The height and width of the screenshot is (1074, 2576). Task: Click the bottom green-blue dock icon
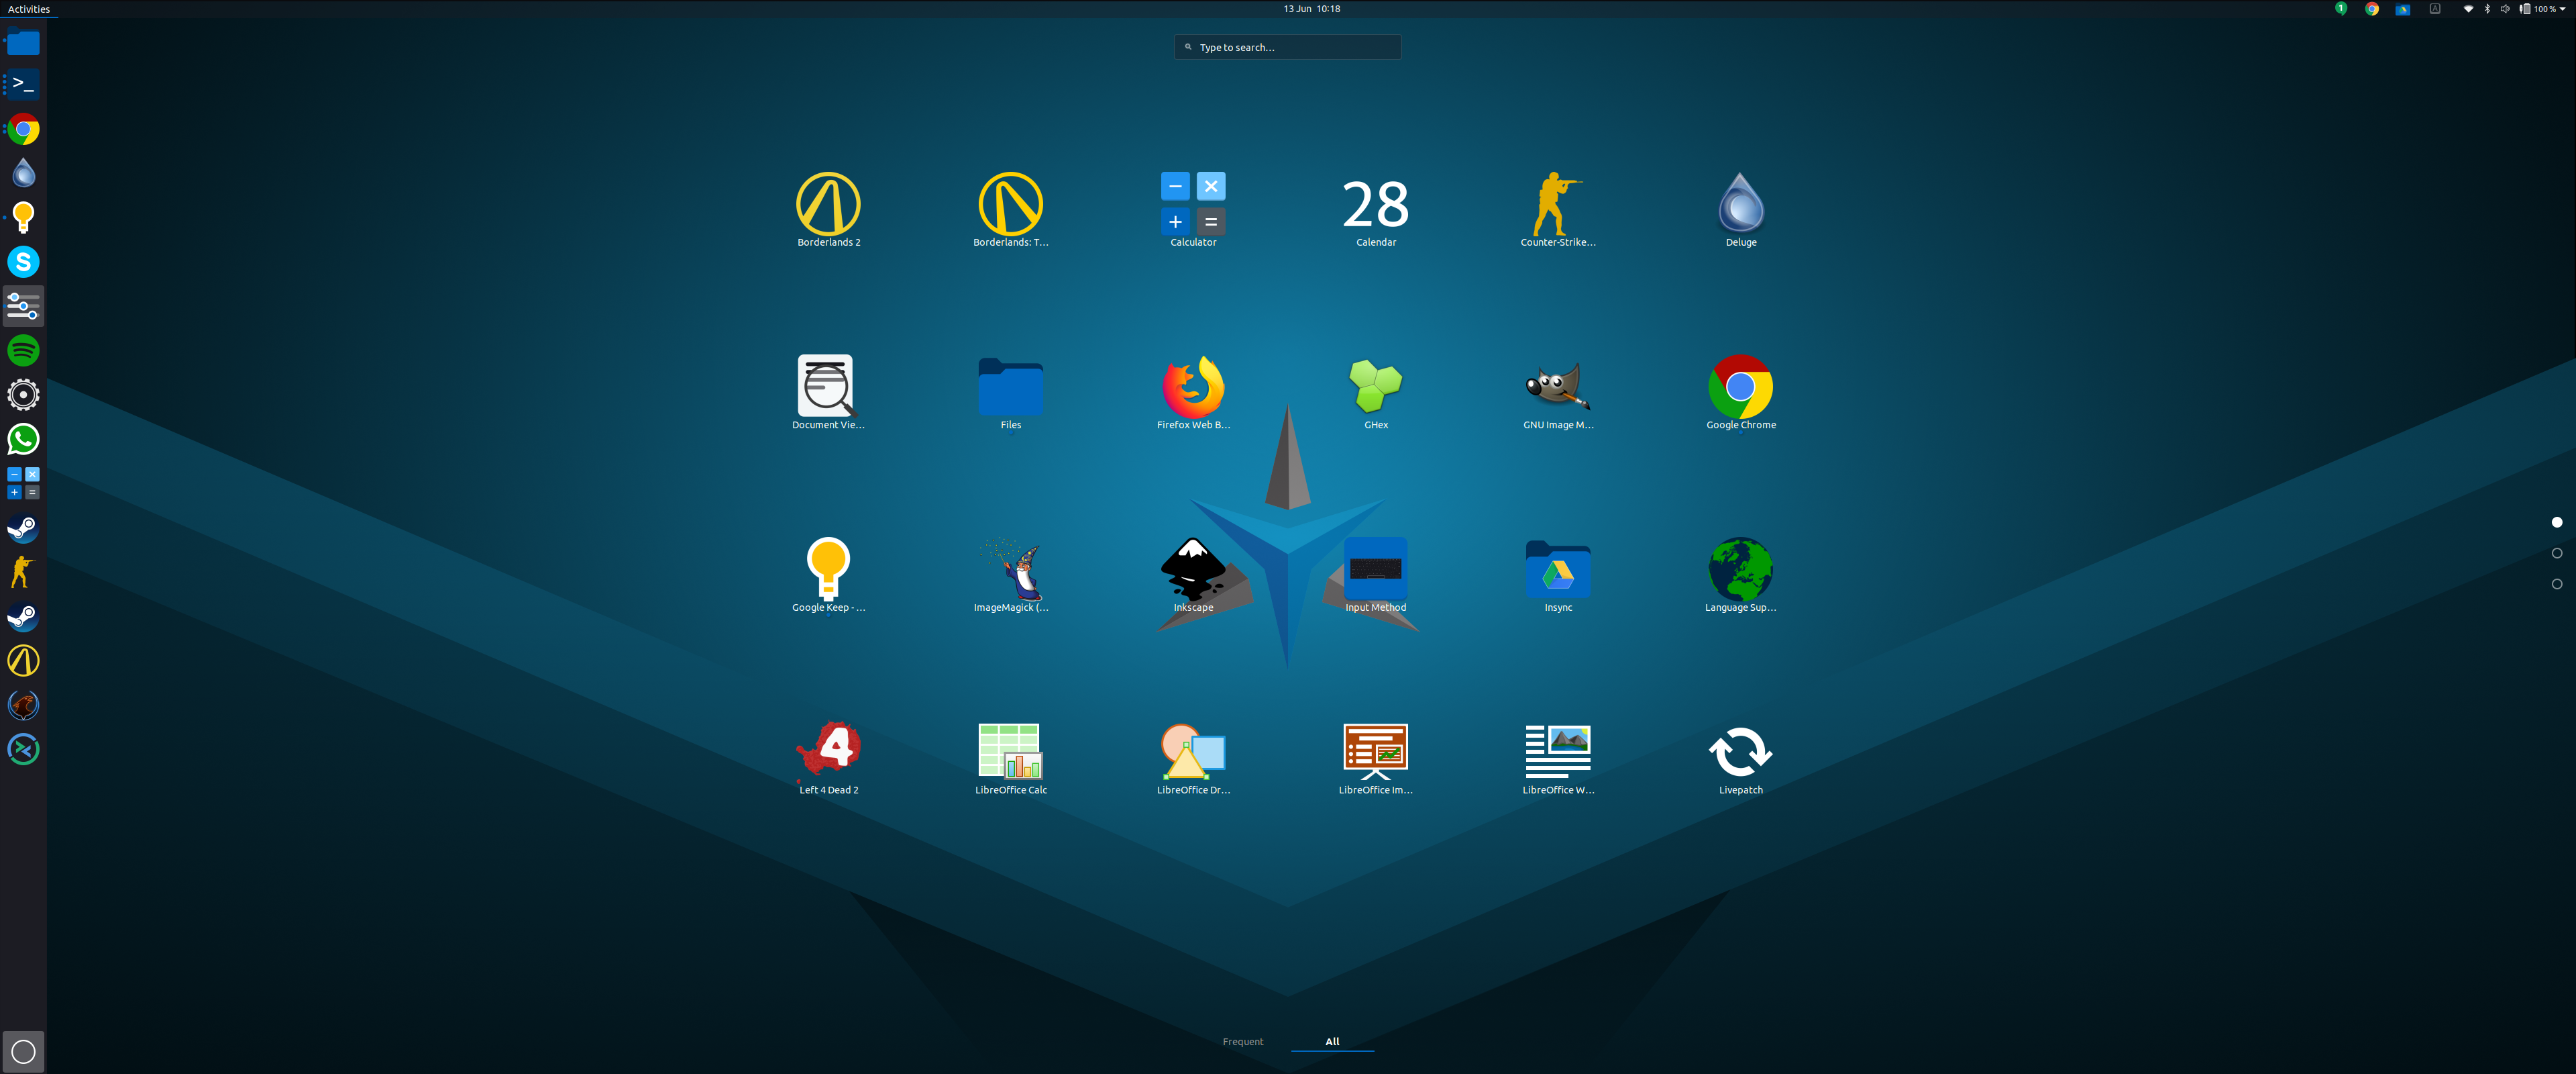coord(23,748)
